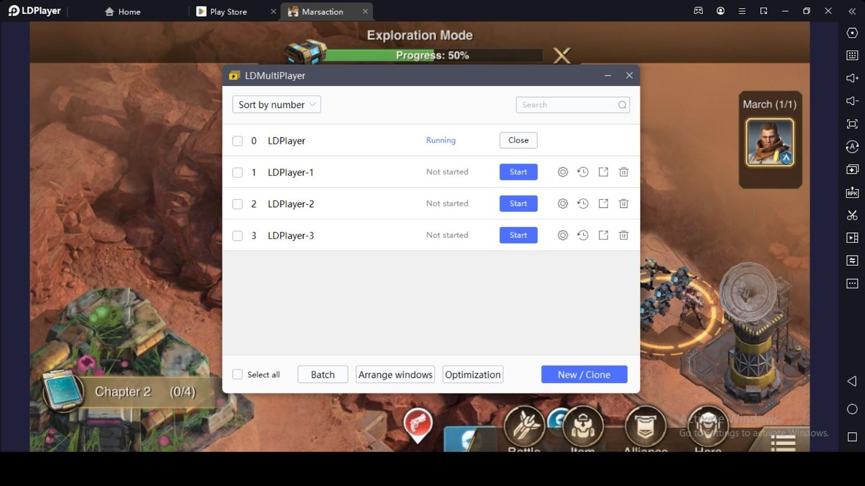Create desktop shortcut for LDPlayer-2
This screenshot has width=865, height=486.
[x=603, y=204]
